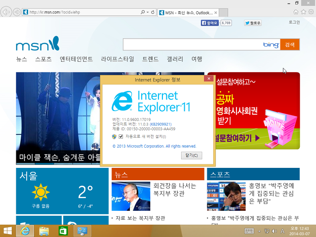Viewport: 316px width, 237px height.
Task: Open File Explorer from the taskbar
Action: click(44, 231)
